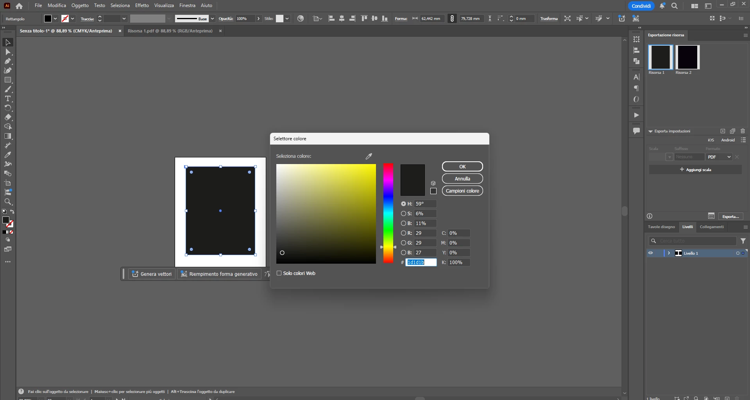Viewport: 750px width, 400px height.
Task: Switch to Risorsa 1.pdf document tab
Action: (x=170, y=31)
